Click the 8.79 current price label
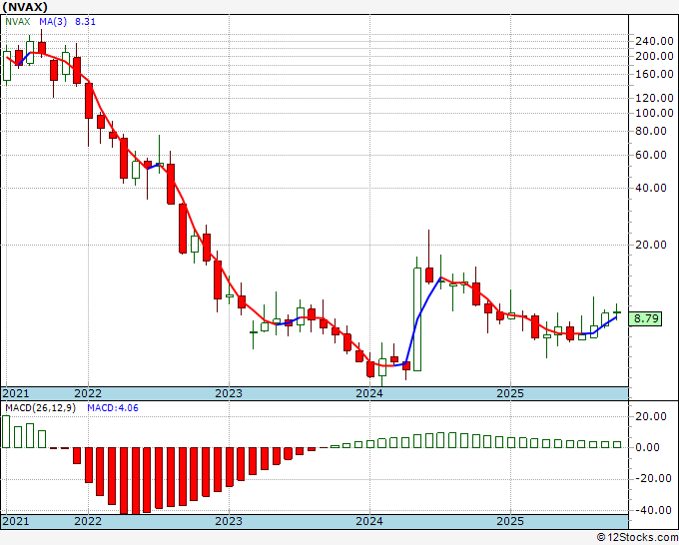 [645, 318]
